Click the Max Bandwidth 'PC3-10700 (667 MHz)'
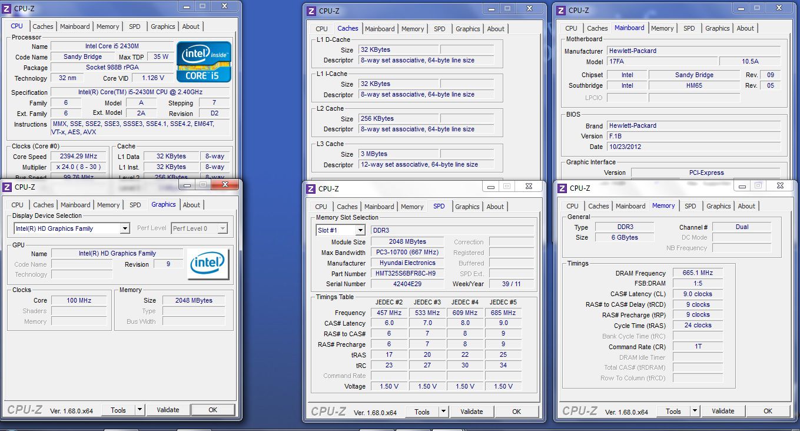Image resolution: width=800 pixels, height=431 pixels. pos(407,253)
